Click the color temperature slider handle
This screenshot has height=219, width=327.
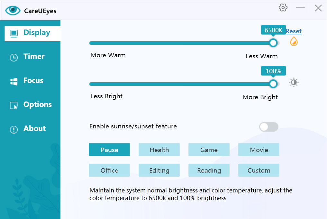click(273, 43)
